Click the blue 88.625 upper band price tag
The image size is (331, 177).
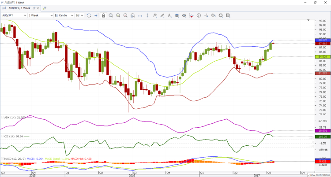[x=322, y=40]
